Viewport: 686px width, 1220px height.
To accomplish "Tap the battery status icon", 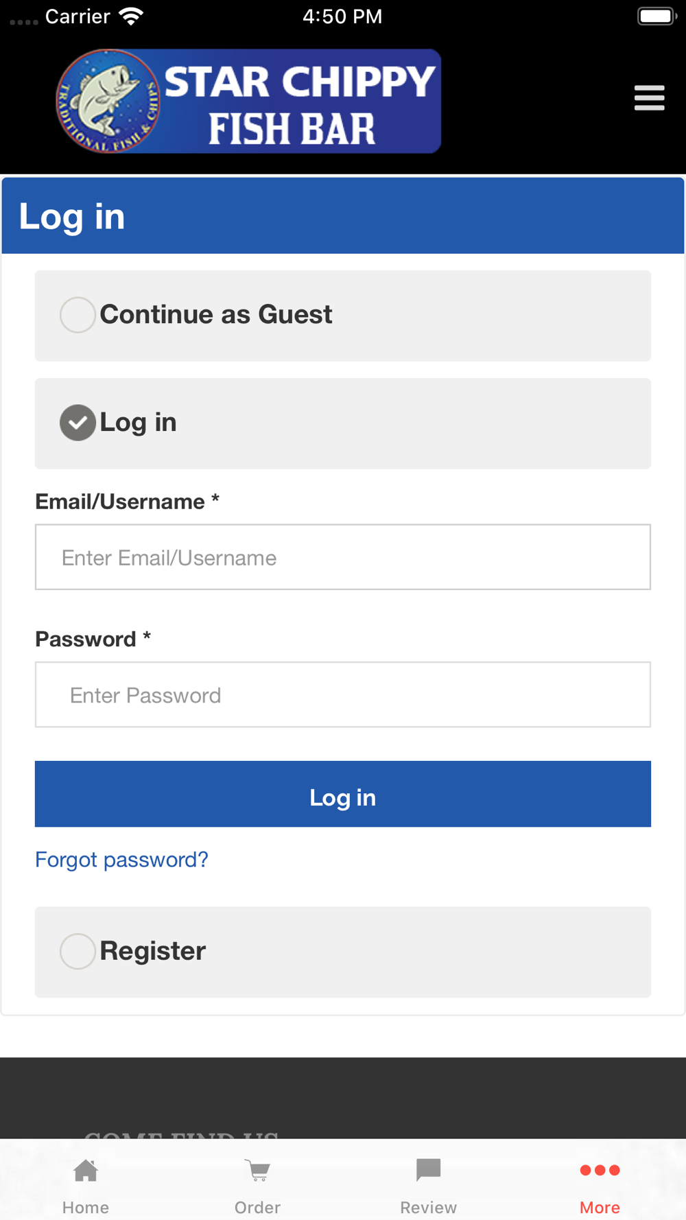I will (657, 16).
